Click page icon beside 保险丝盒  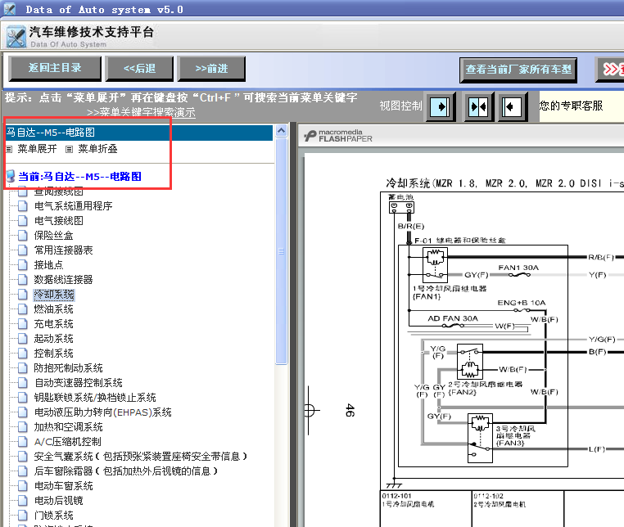pos(23,236)
